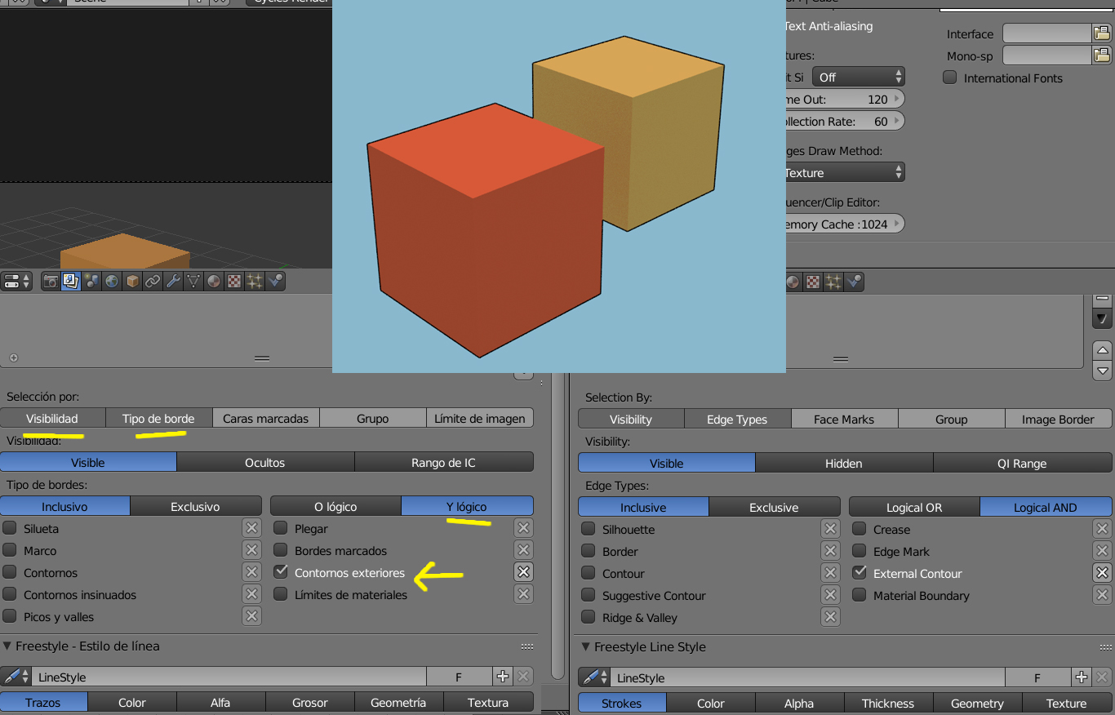Enable the Suggestive Contour checkbox
The height and width of the screenshot is (715, 1115).
[x=589, y=595]
